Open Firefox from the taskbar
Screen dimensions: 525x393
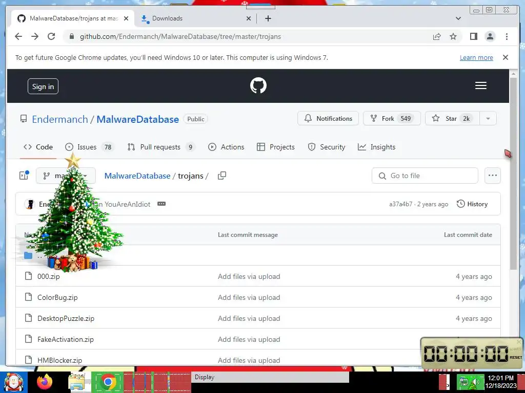point(45,382)
